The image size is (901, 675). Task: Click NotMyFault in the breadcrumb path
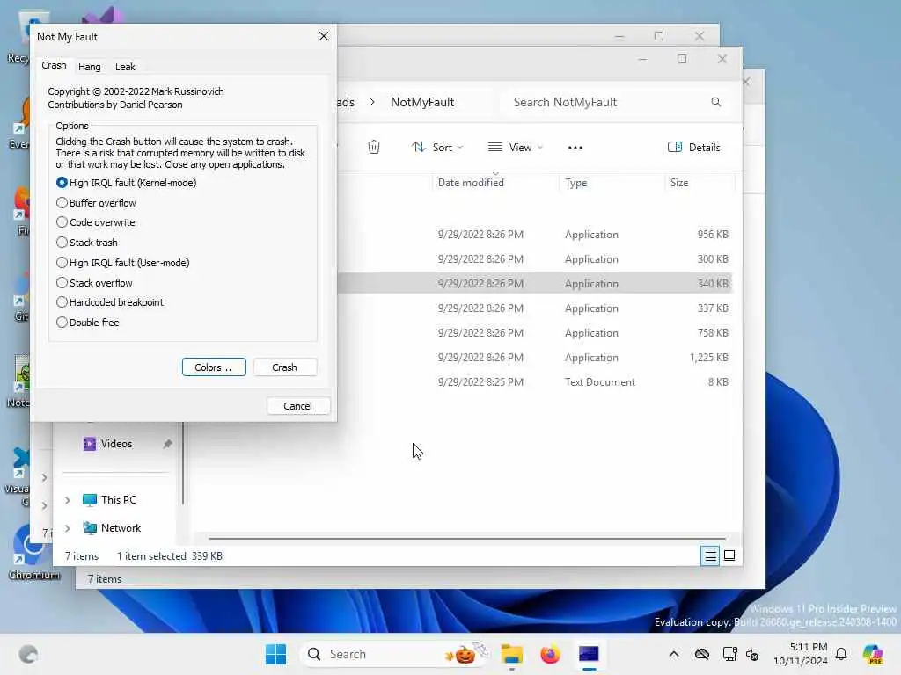tap(422, 102)
